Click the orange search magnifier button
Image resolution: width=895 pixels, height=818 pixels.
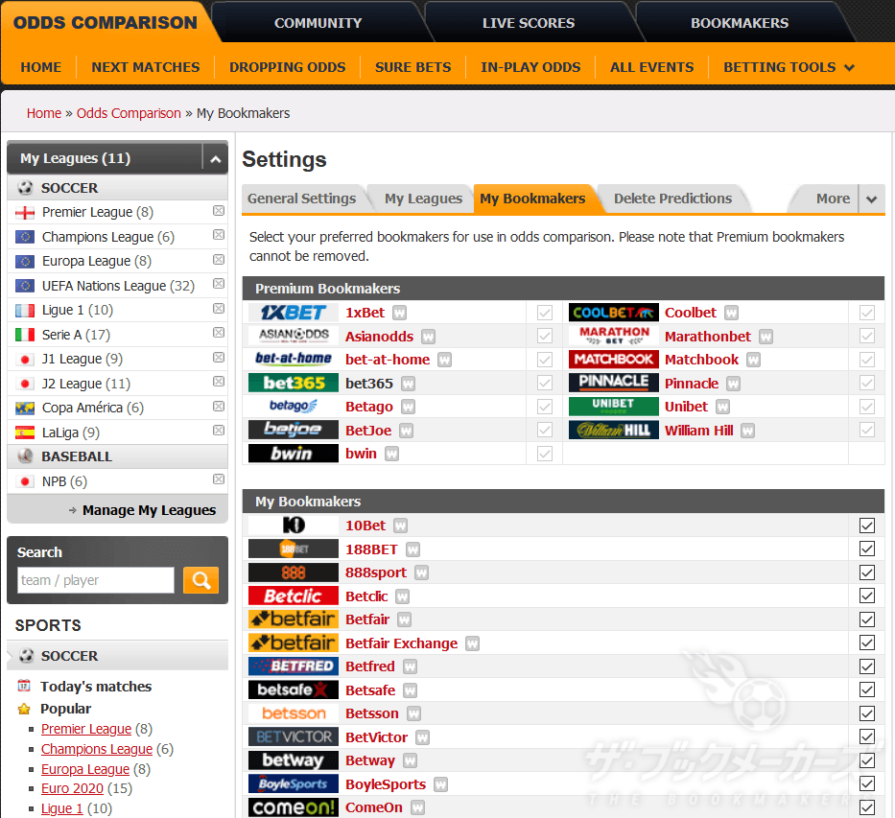click(x=200, y=580)
